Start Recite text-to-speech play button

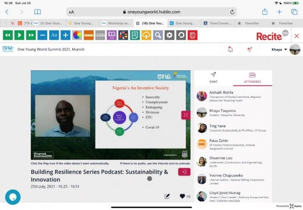coord(19,35)
